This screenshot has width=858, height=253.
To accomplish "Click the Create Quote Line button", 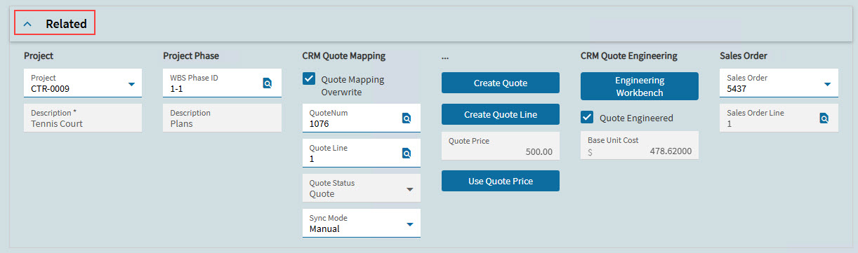I will (x=501, y=114).
